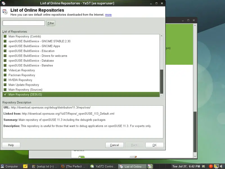225x169 pixels.
Task: Click the 'Linked from' XML URL text
Action: point(68,114)
